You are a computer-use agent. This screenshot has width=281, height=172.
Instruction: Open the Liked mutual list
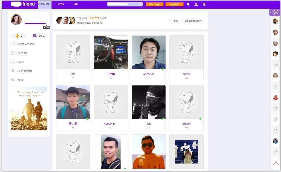coord(24,71)
